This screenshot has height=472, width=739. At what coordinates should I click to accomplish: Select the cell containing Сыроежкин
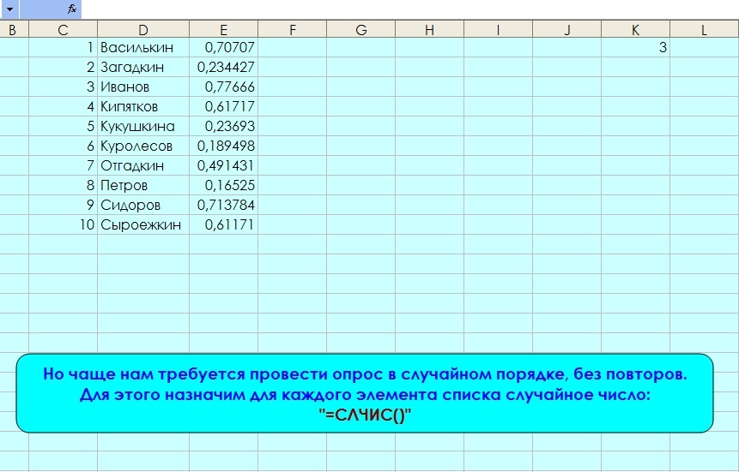[x=143, y=224]
